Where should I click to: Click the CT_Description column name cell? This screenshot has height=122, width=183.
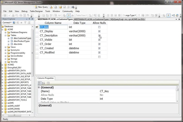coord(53,35)
